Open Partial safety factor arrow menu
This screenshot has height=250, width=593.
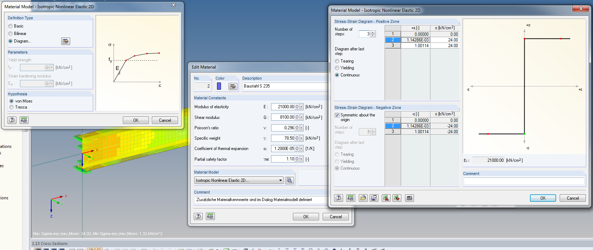pyautogui.click(x=302, y=159)
